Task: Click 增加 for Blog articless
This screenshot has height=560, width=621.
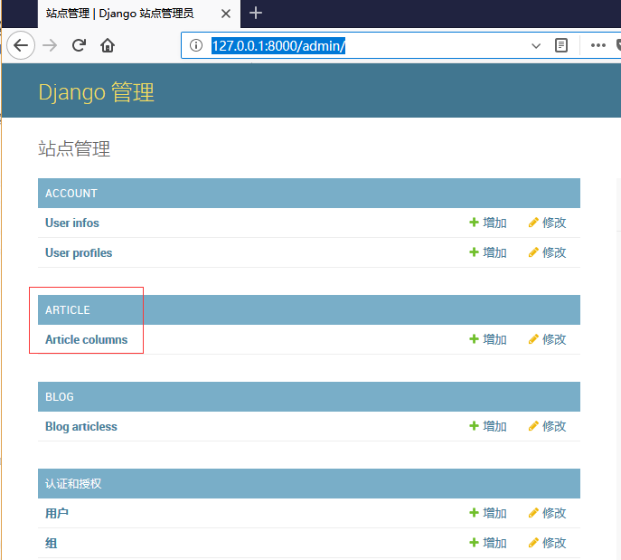Action: (x=488, y=426)
